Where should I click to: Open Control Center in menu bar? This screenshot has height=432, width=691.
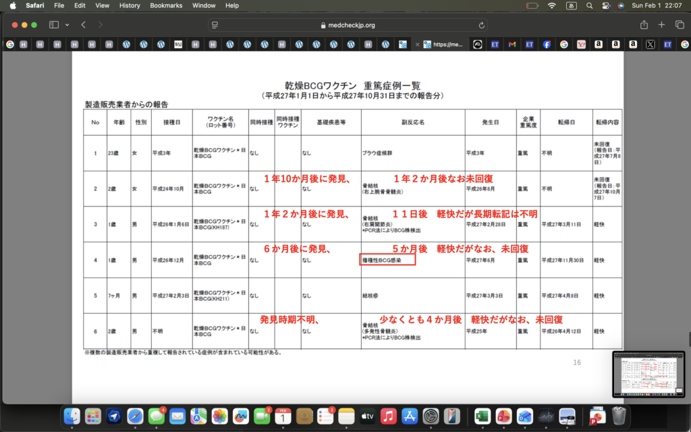tap(604, 5)
